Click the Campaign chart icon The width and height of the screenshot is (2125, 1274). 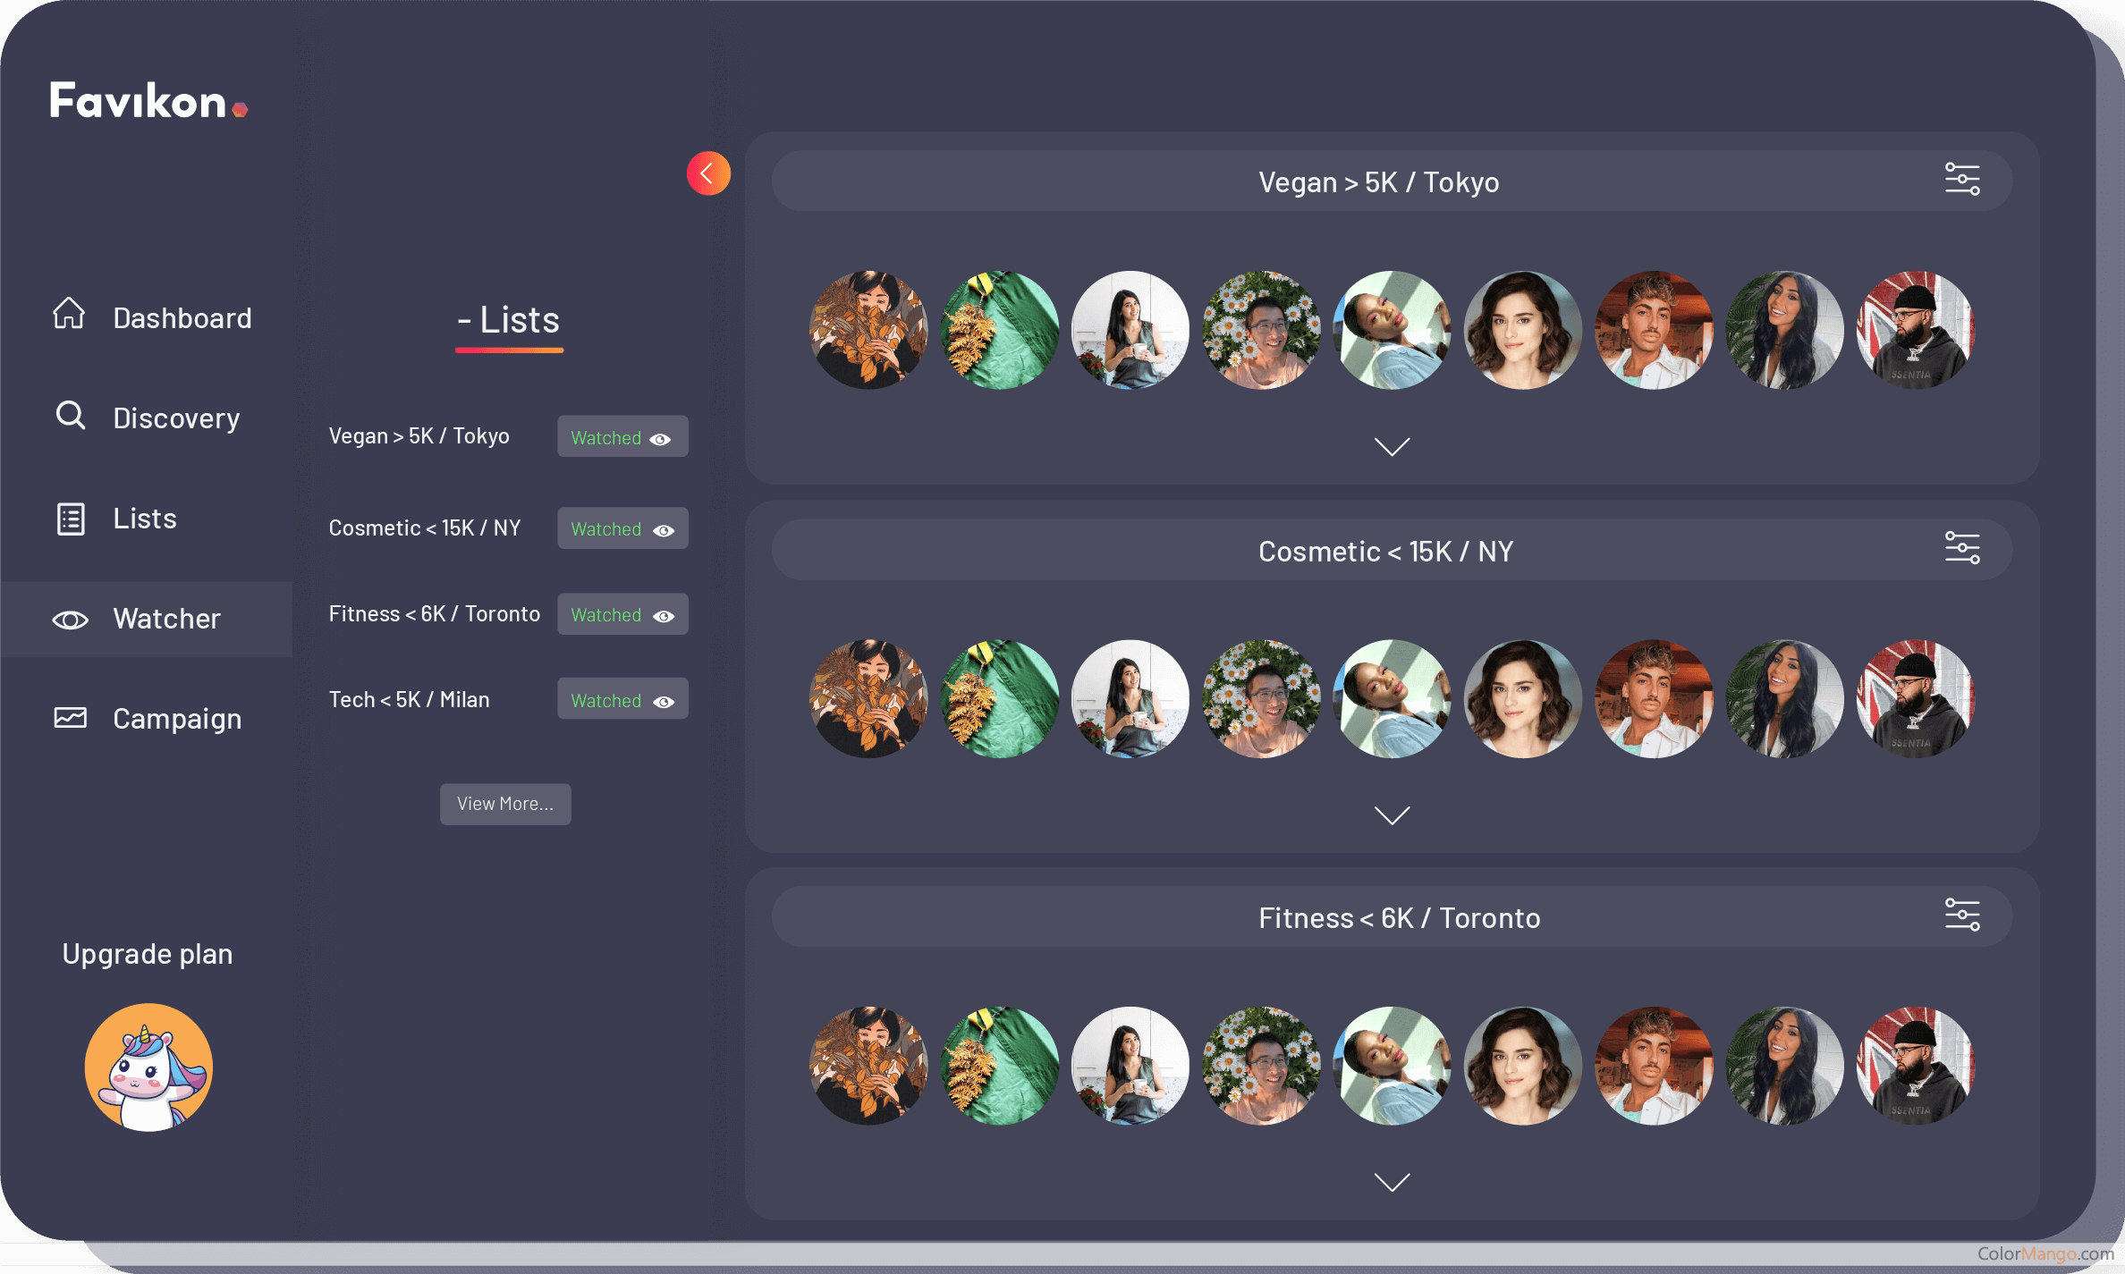click(70, 718)
